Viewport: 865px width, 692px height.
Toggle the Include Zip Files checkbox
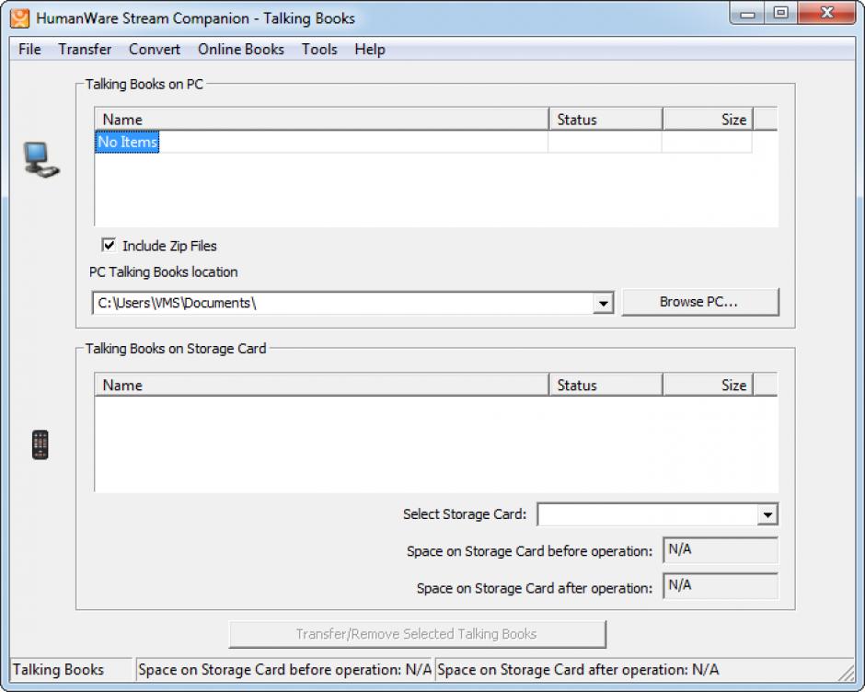[x=110, y=246]
